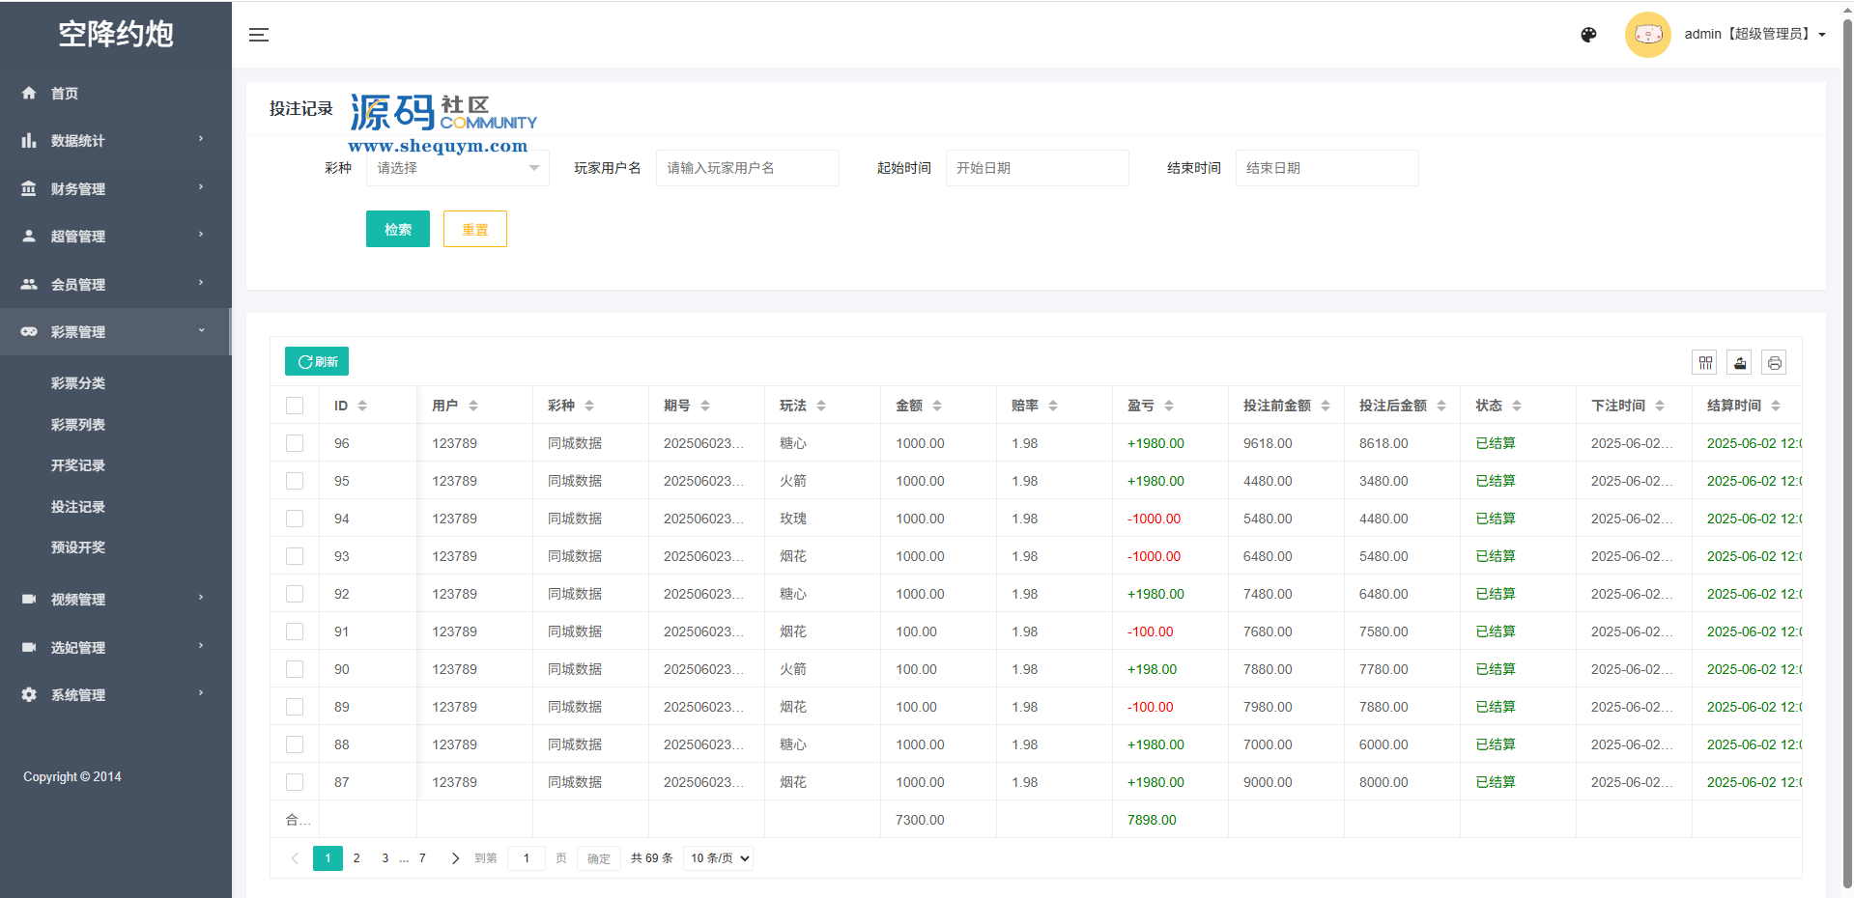
Task: Click the green 检索 search button
Action: [397, 229]
